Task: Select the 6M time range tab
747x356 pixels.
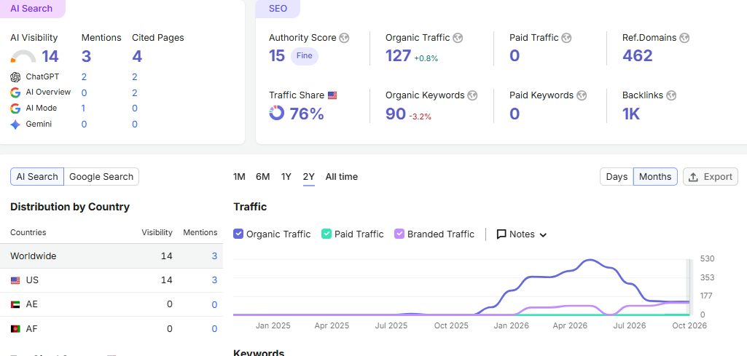Action: click(262, 177)
